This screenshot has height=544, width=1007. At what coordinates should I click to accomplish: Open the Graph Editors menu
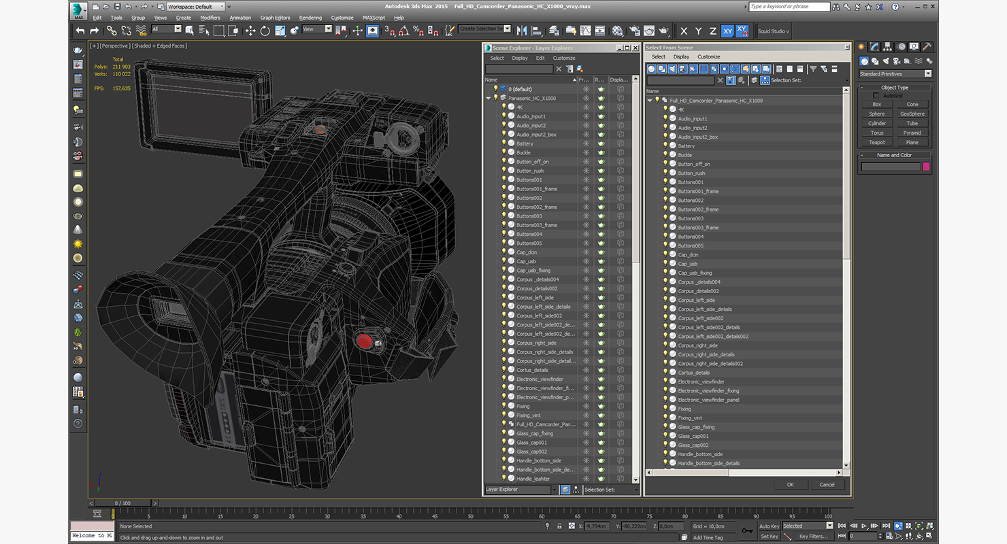pos(275,18)
